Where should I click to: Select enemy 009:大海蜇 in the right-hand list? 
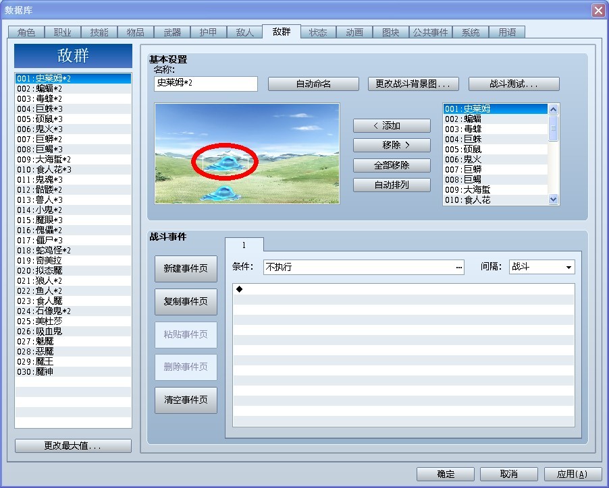pos(496,189)
